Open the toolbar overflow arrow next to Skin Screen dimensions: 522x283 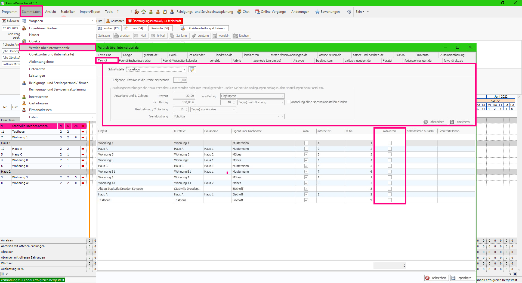click(368, 12)
